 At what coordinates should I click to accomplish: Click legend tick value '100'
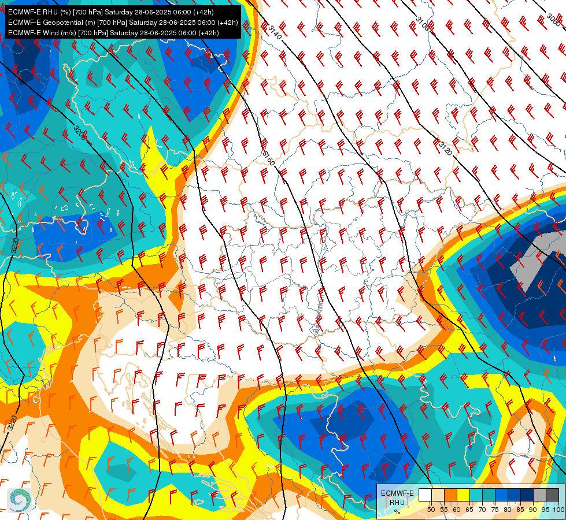559,510
